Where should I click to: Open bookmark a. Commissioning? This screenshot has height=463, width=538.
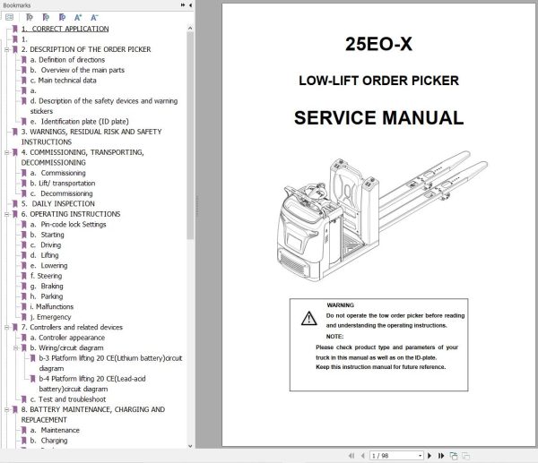[x=58, y=173]
